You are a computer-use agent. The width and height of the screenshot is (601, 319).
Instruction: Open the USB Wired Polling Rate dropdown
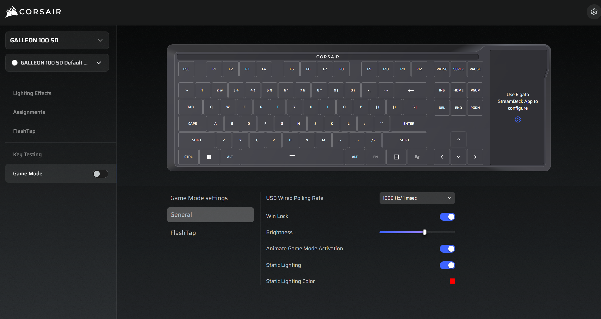pos(417,198)
